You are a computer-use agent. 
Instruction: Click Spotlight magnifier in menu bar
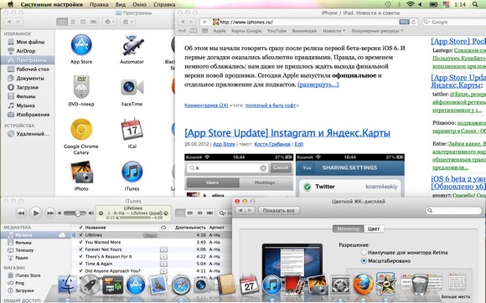coord(475,4)
